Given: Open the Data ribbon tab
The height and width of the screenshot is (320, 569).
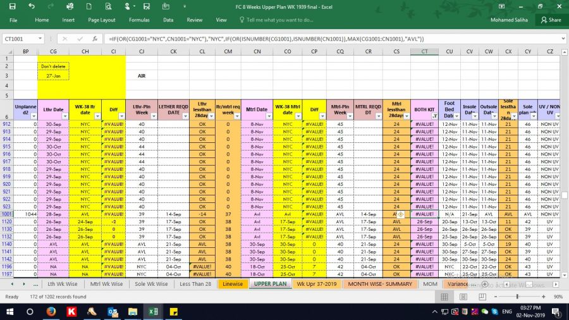Looking at the screenshot, I should 168,20.
